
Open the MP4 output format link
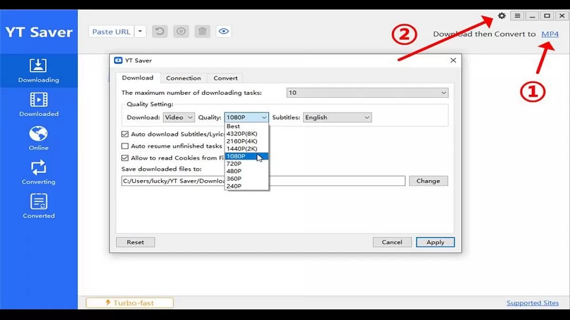pos(550,34)
